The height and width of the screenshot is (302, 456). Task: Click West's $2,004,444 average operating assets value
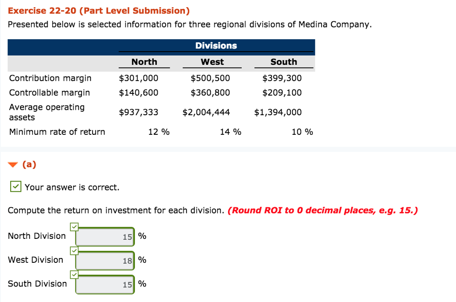(206, 113)
